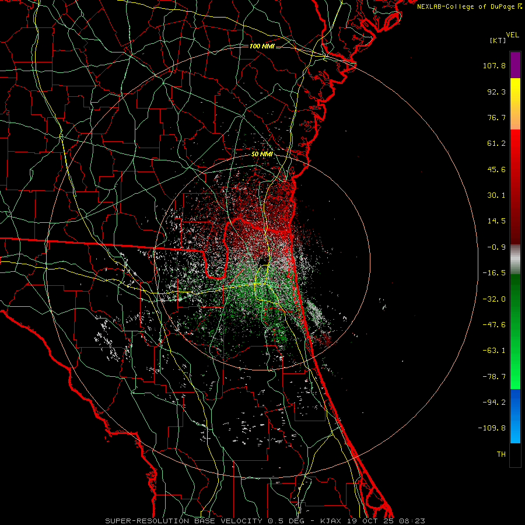Click the purple segment of the color bar
The image size is (525, 525).
[x=515, y=65]
